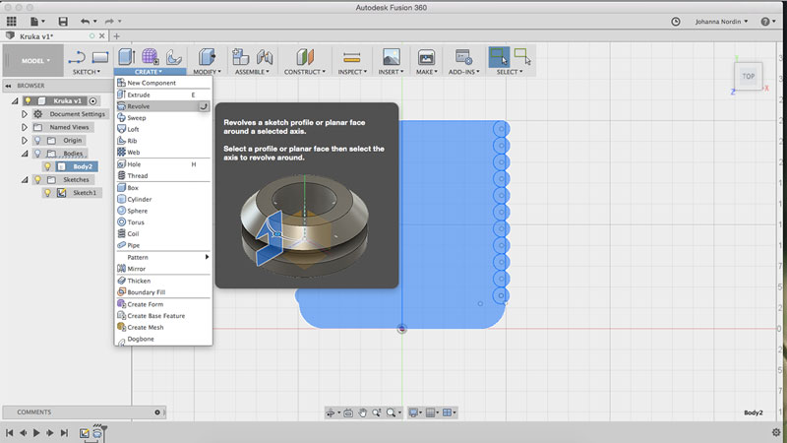The width and height of the screenshot is (787, 443).
Task: Expand the Document Settings tree node
Action: click(x=25, y=114)
